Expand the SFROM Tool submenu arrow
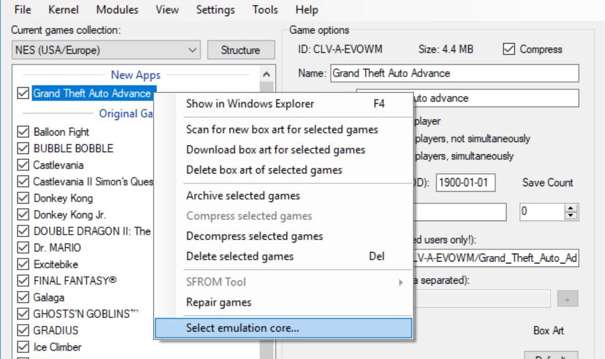This screenshot has height=359, width=605. pyautogui.click(x=400, y=282)
